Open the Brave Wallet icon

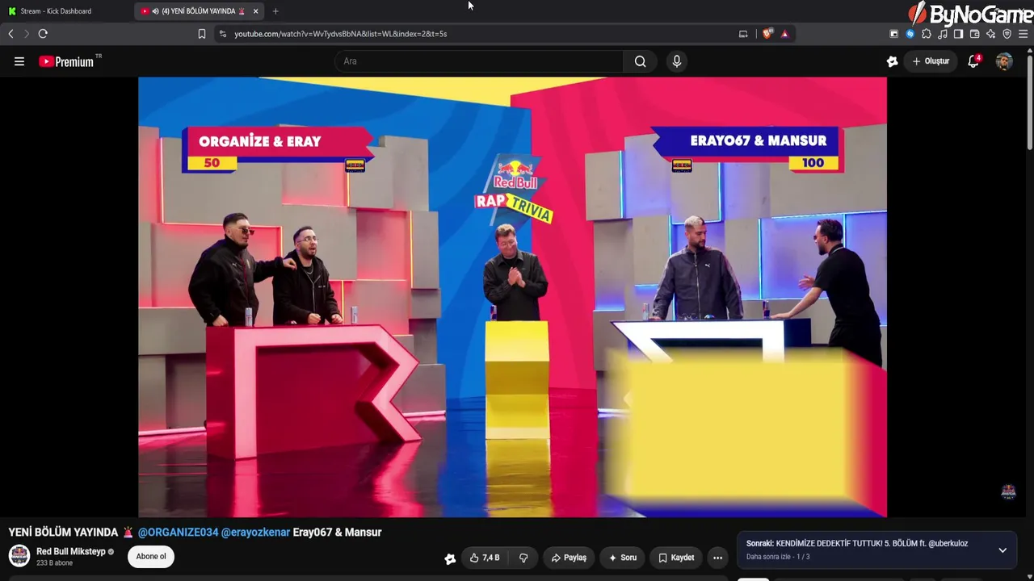pos(974,34)
